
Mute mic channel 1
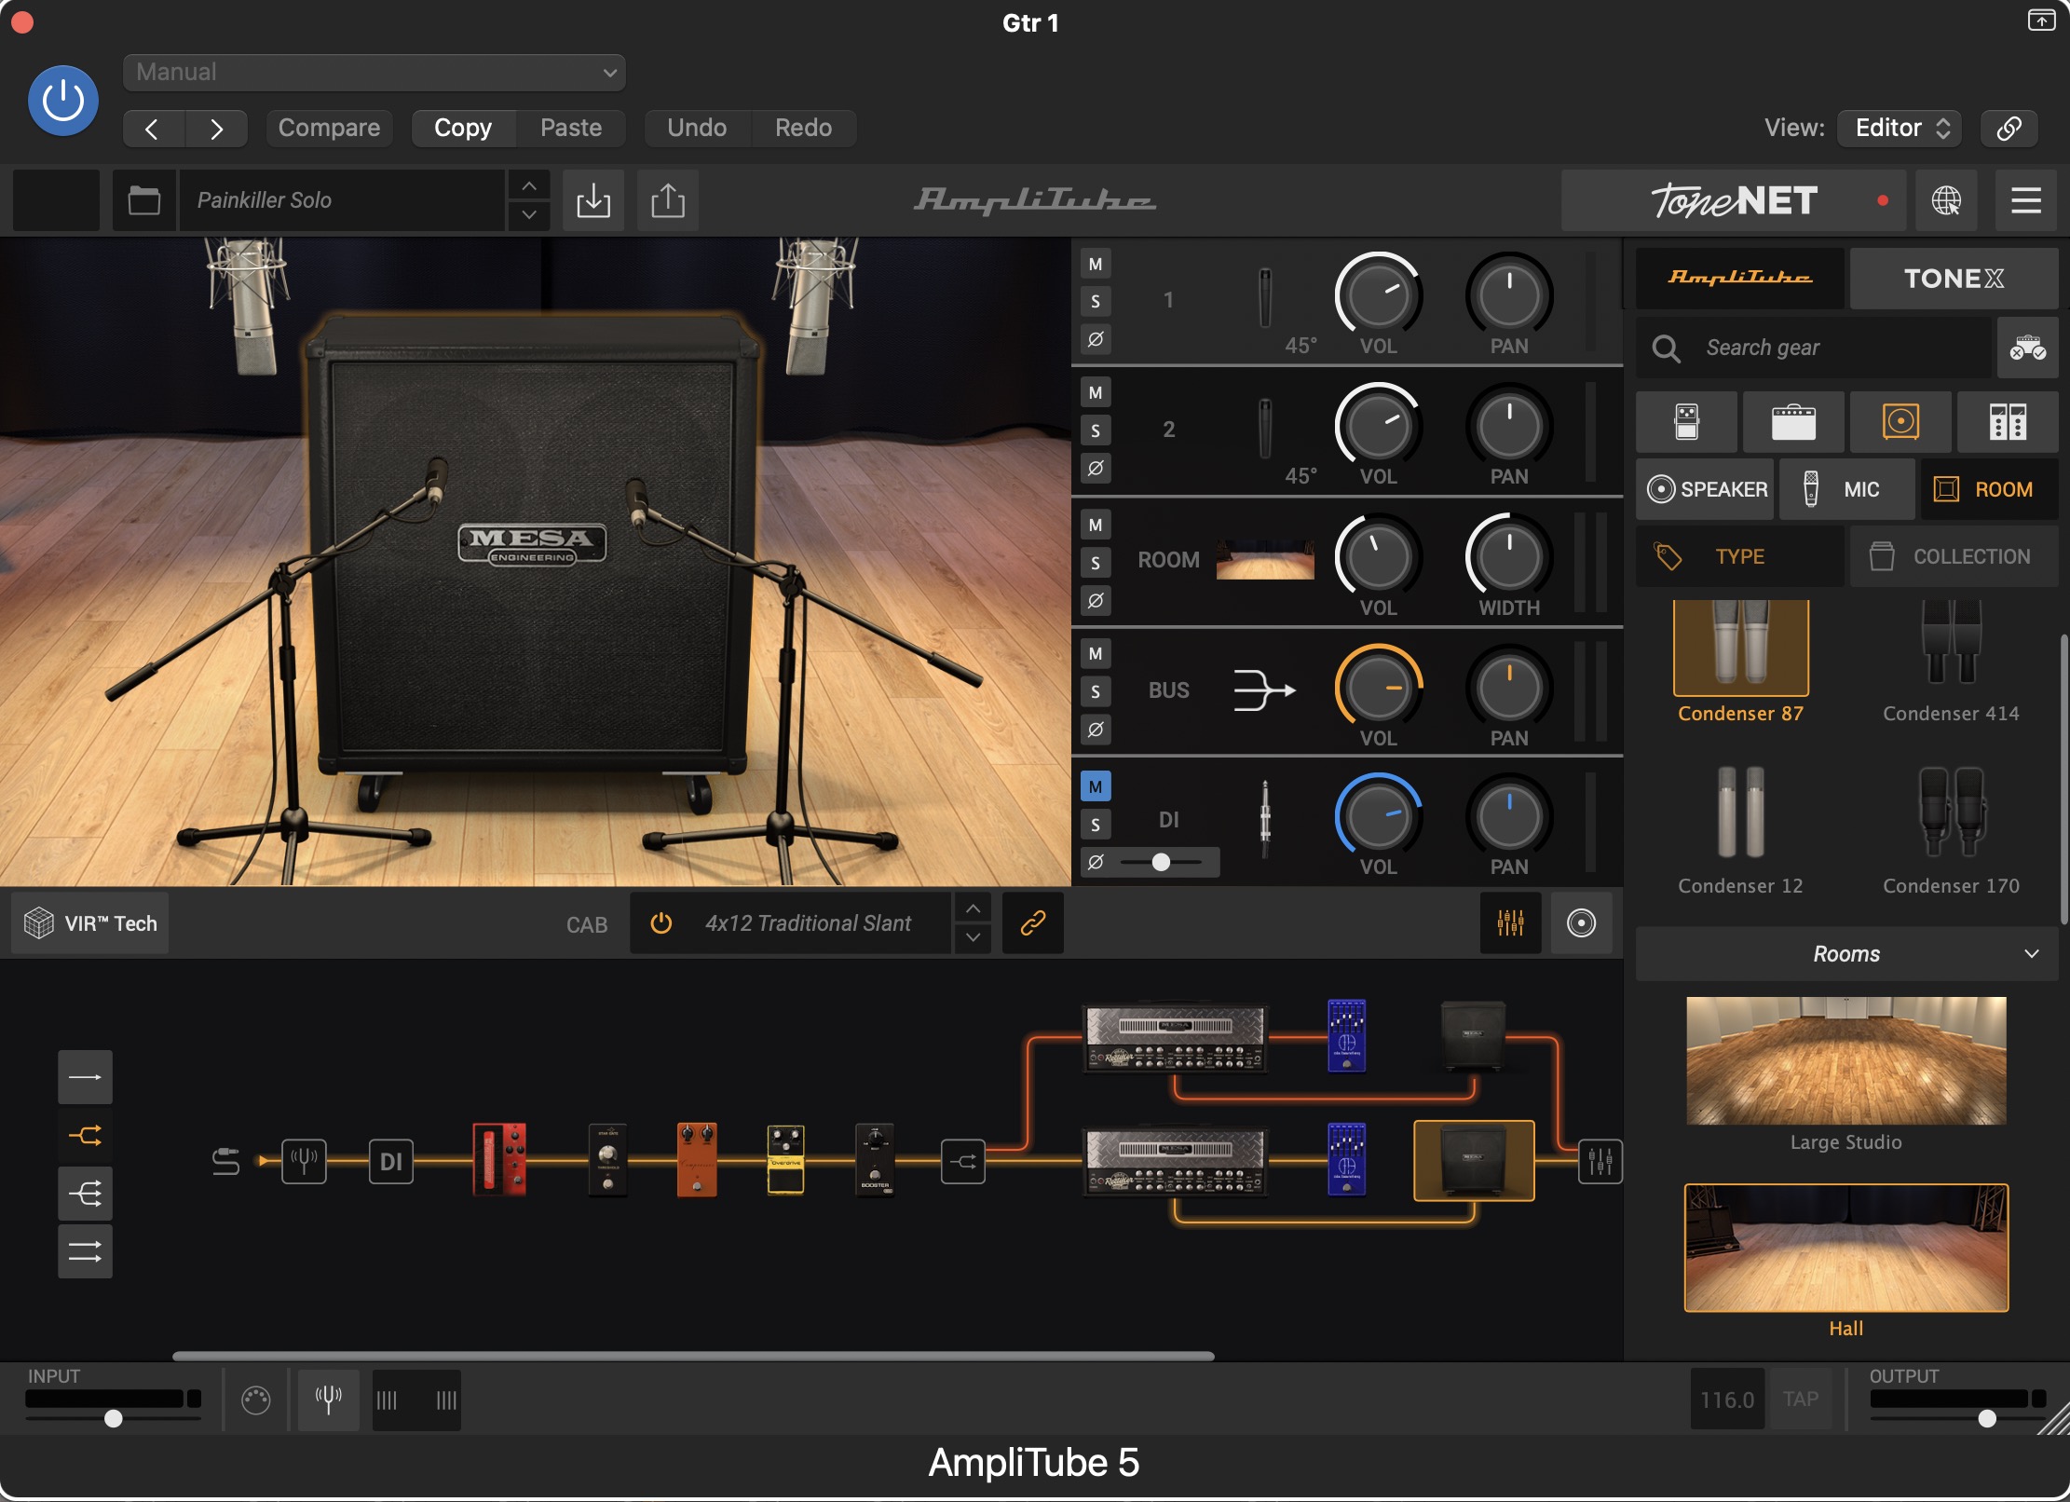click(x=1096, y=265)
